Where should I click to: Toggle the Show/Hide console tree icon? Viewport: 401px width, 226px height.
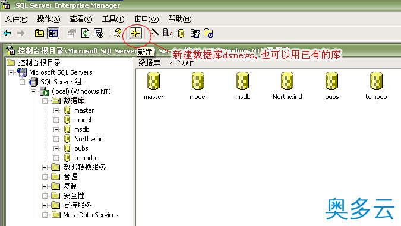[x=53, y=33]
